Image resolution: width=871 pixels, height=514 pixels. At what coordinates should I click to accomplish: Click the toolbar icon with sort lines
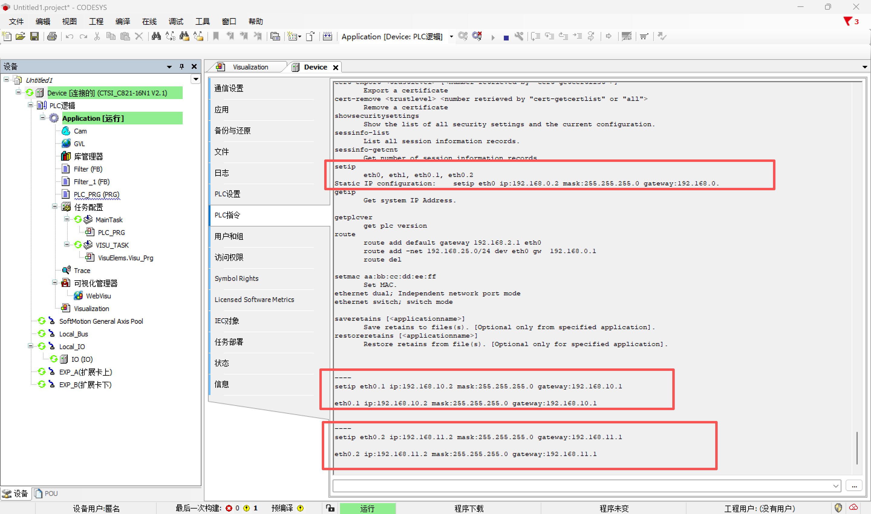(644, 36)
